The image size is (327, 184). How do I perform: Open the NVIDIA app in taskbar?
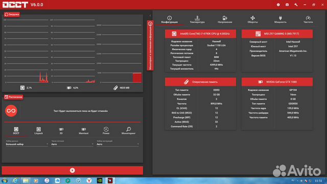pyautogui.click(x=100, y=180)
